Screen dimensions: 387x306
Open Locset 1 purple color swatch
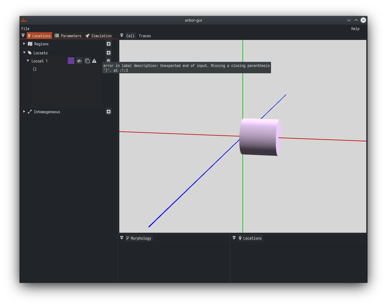(71, 61)
